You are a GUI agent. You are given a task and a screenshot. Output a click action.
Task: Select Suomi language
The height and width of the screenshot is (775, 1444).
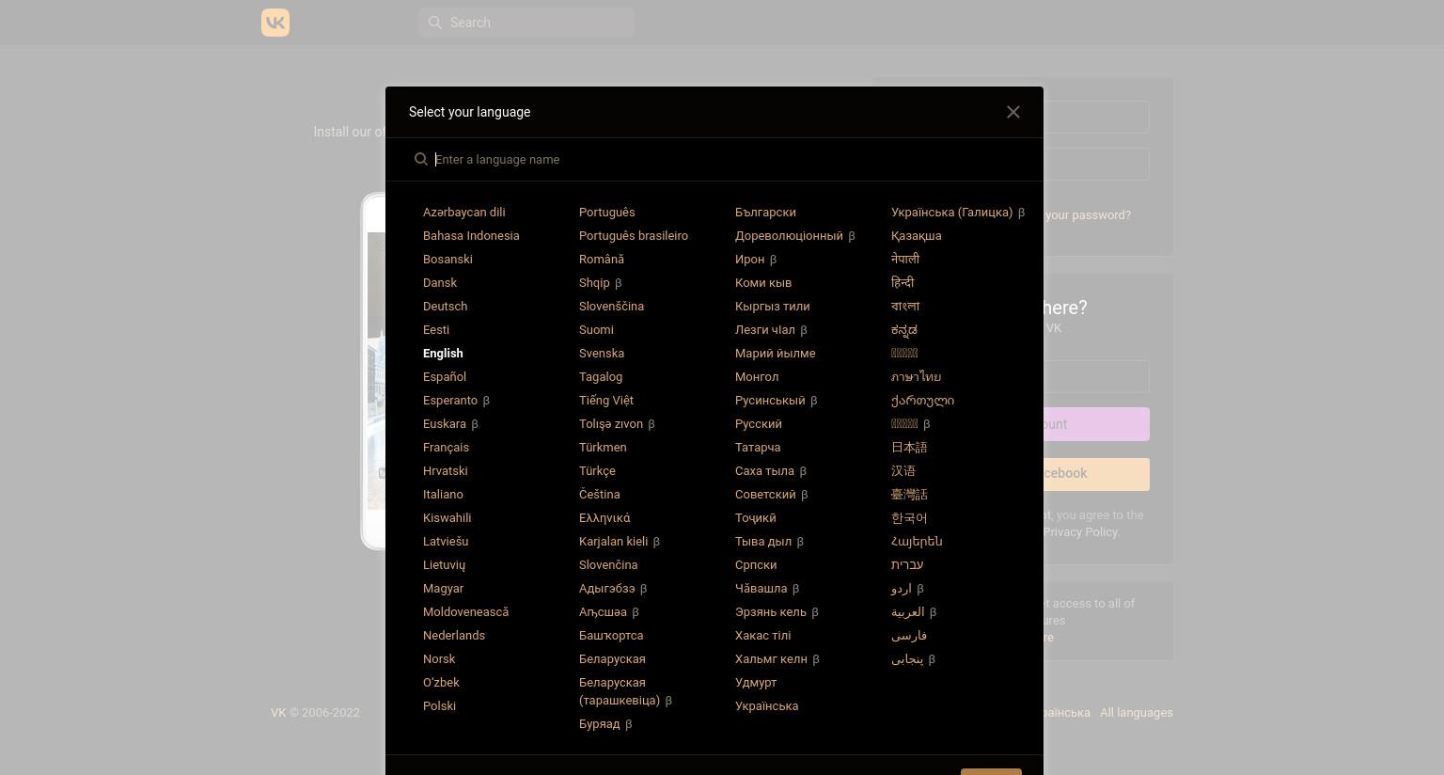(x=596, y=330)
